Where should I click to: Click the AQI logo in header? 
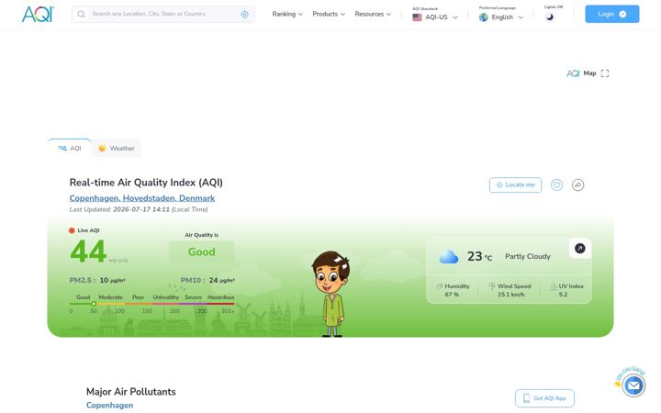pos(38,14)
